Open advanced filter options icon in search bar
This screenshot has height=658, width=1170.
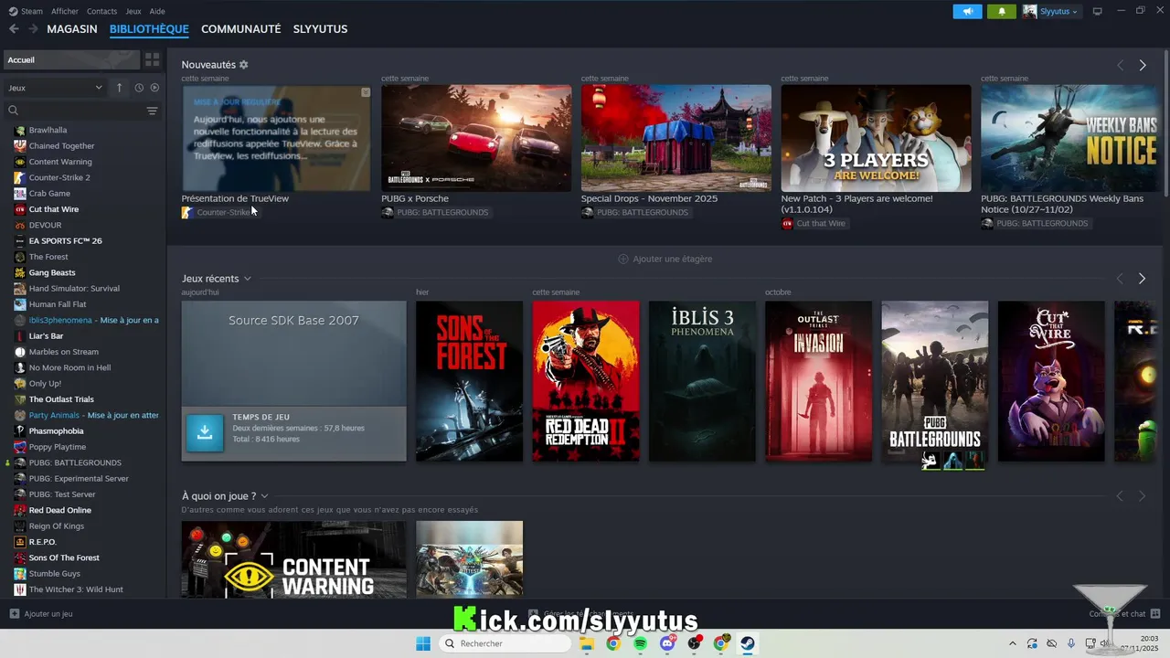pos(152,111)
